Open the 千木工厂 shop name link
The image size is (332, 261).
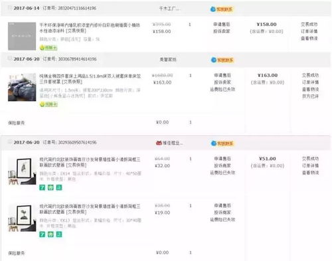(x=169, y=9)
